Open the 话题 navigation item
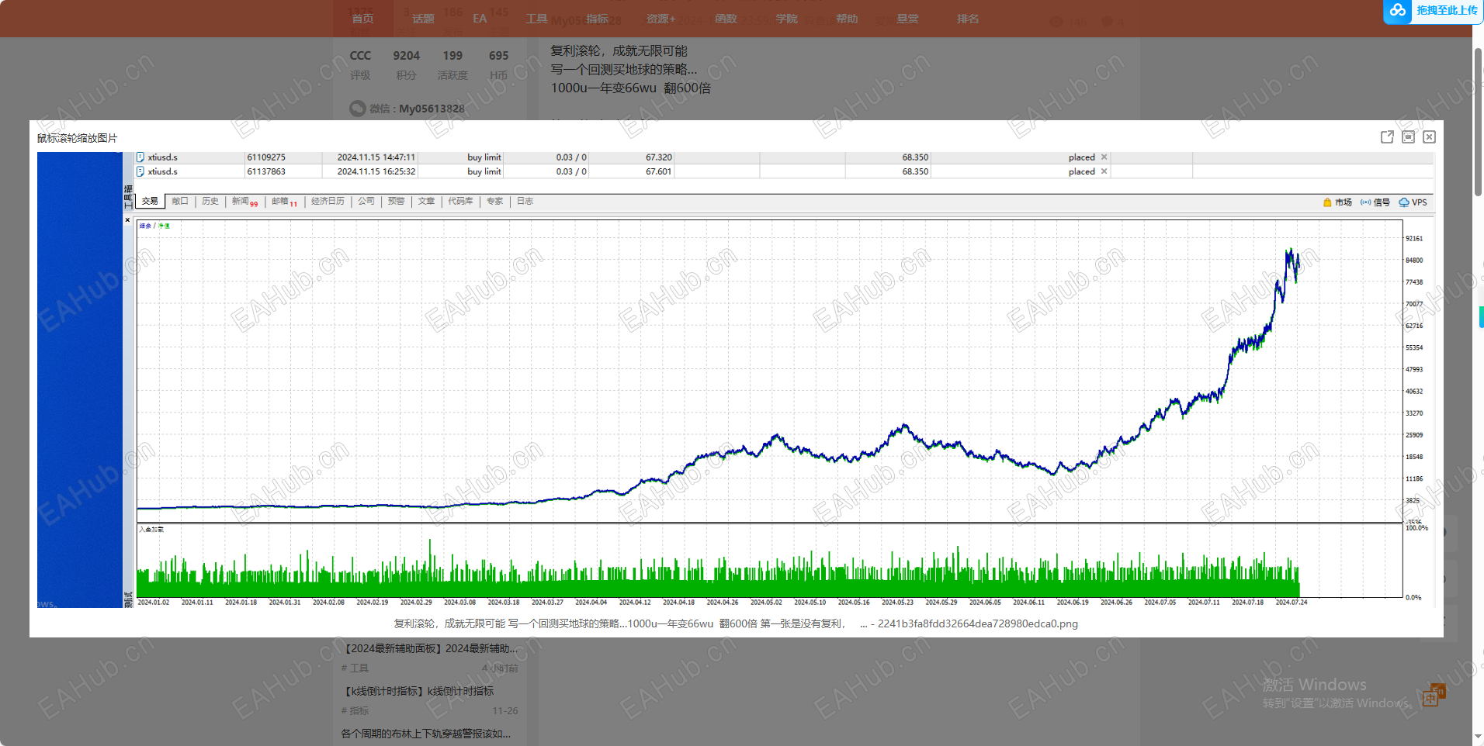1484x746 pixels. [423, 19]
